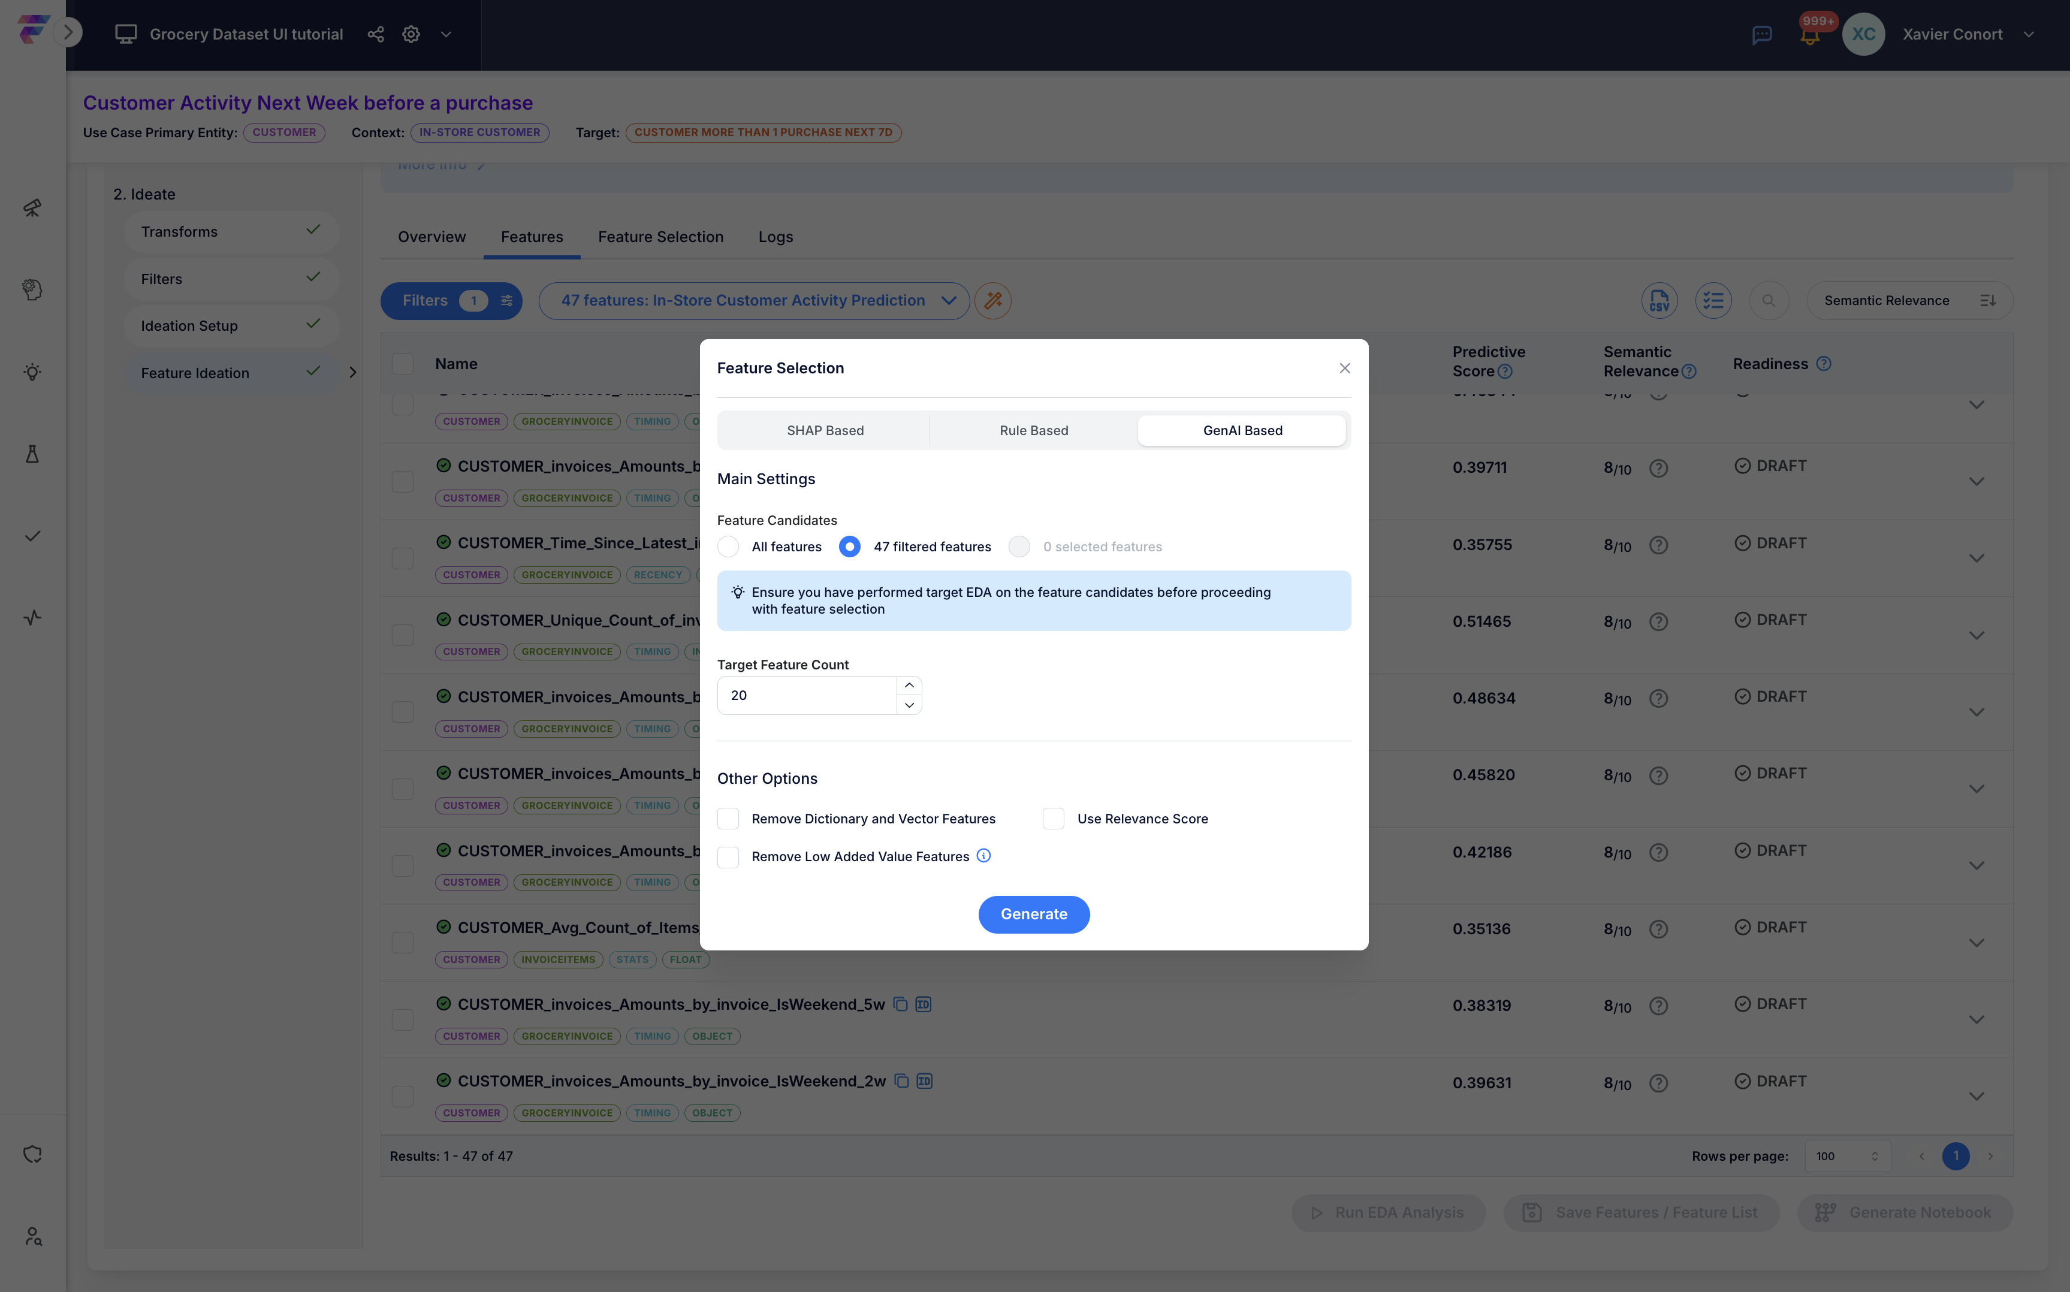Click ID icon for IsWeekend_2w feature
This screenshot has height=1292, width=2070.
924,1081
